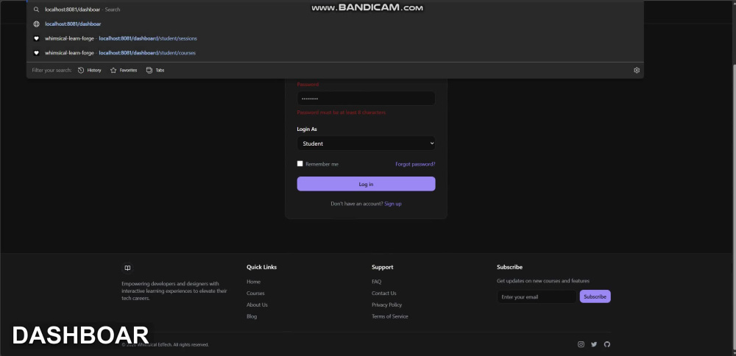Click Forgot password link
The image size is (736, 356).
click(x=415, y=164)
